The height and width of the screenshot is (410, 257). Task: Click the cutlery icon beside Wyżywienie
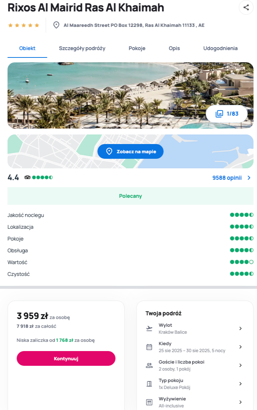149,402
